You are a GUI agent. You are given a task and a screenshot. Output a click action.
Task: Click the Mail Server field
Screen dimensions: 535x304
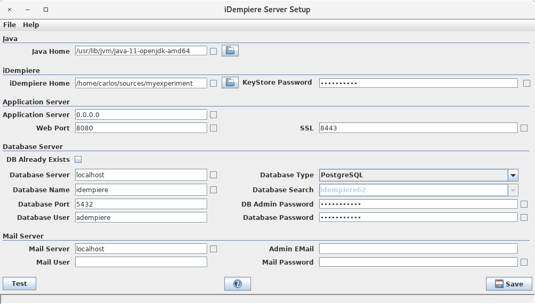pos(141,249)
